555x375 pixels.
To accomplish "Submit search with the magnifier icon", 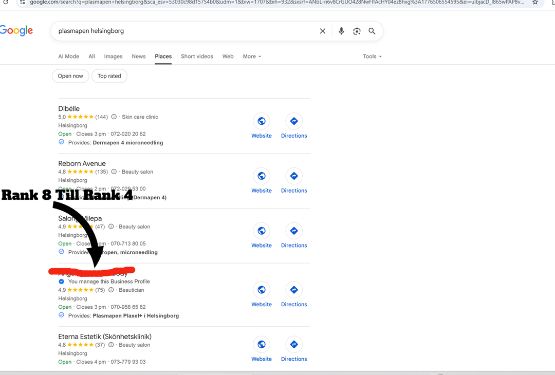I will pyautogui.click(x=372, y=31).
